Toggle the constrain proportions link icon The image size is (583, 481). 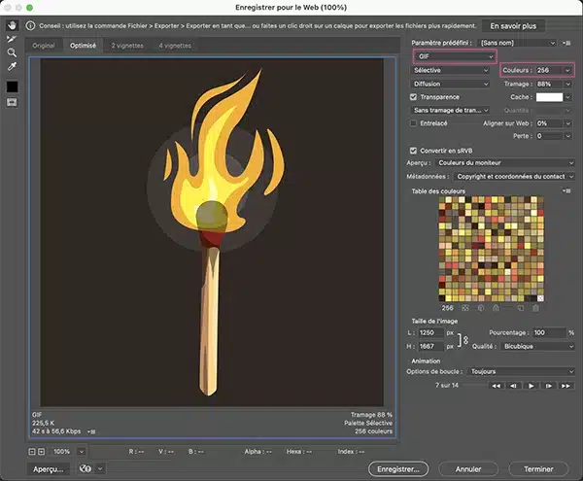tap(465, 340)
